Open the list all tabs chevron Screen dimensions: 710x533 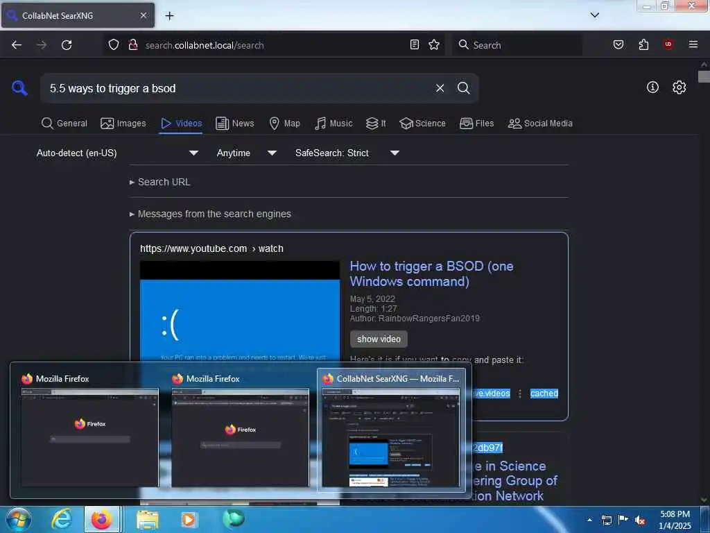click(x=594, y=15)
